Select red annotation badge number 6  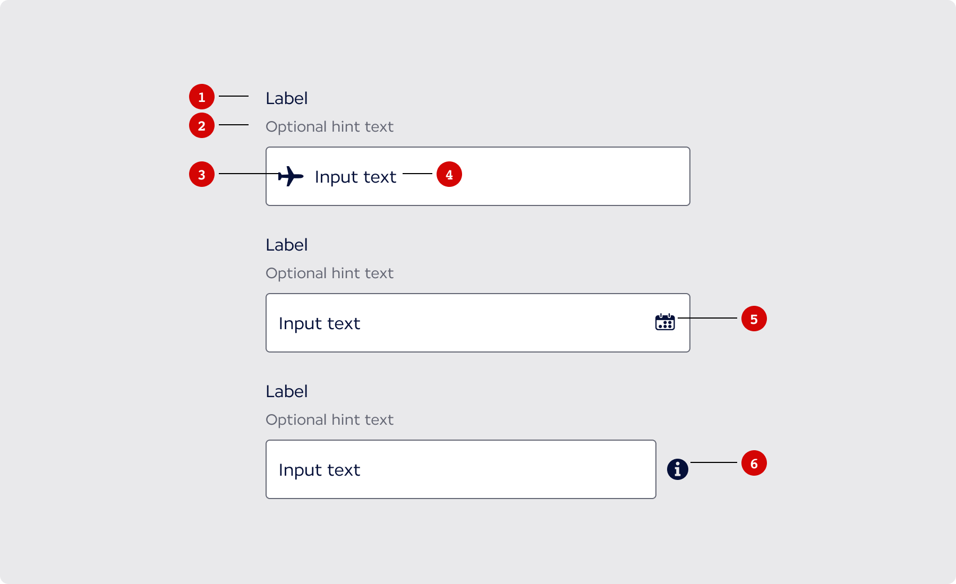[754, 463]
